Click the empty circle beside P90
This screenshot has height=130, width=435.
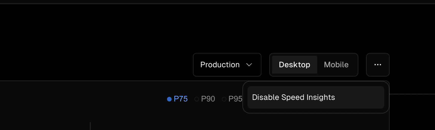click(x=197, y=99)
